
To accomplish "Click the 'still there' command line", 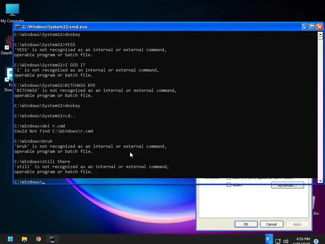I will pyautogui.click(x=42, y=161).
